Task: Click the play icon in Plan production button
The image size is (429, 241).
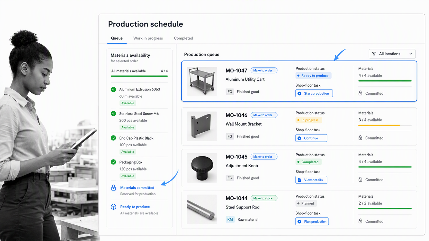Action: [300, 222]
